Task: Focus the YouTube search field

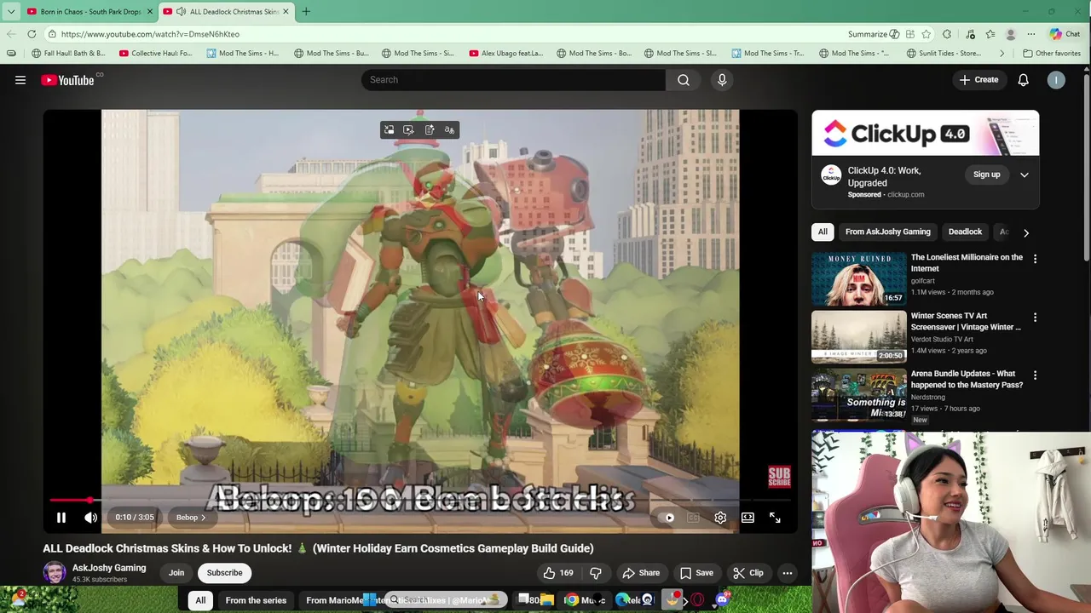Action: pos(513,80)
